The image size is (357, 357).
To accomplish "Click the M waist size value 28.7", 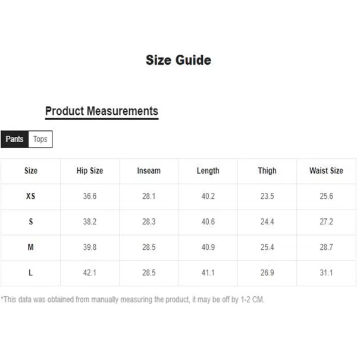I will point(326,248).
